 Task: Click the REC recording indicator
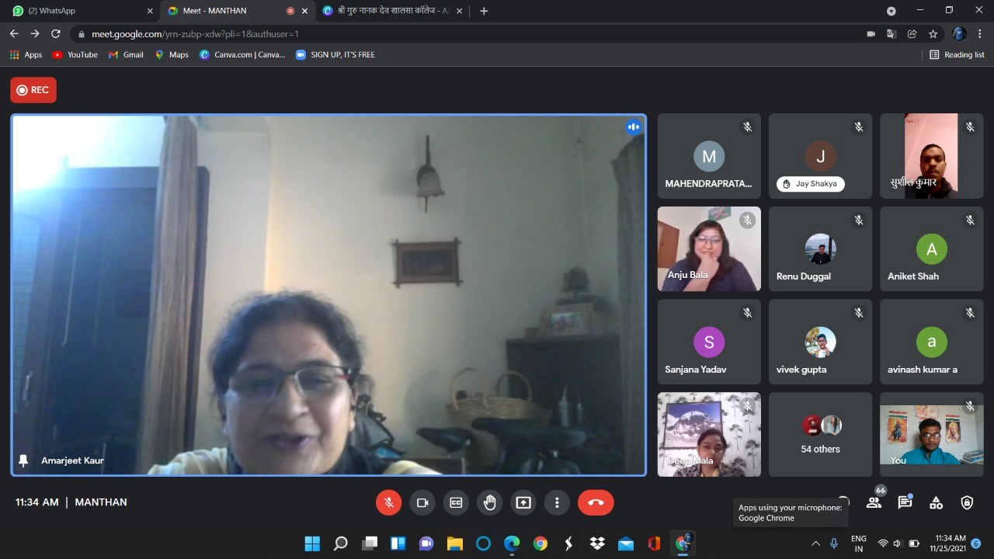click(33, 90)
